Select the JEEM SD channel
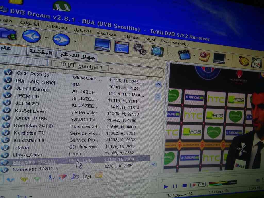Image resolution: width=264 pixels, height=198 pixels. pyautogui.click(x=27, y=103)
